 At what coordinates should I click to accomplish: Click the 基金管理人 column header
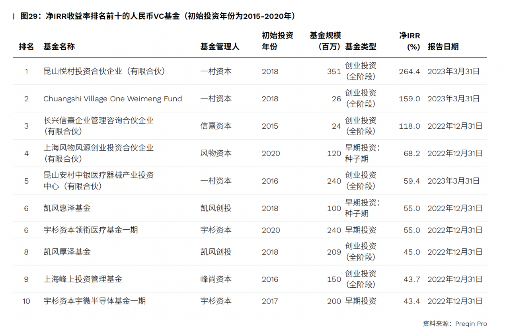tap(220, 46)
